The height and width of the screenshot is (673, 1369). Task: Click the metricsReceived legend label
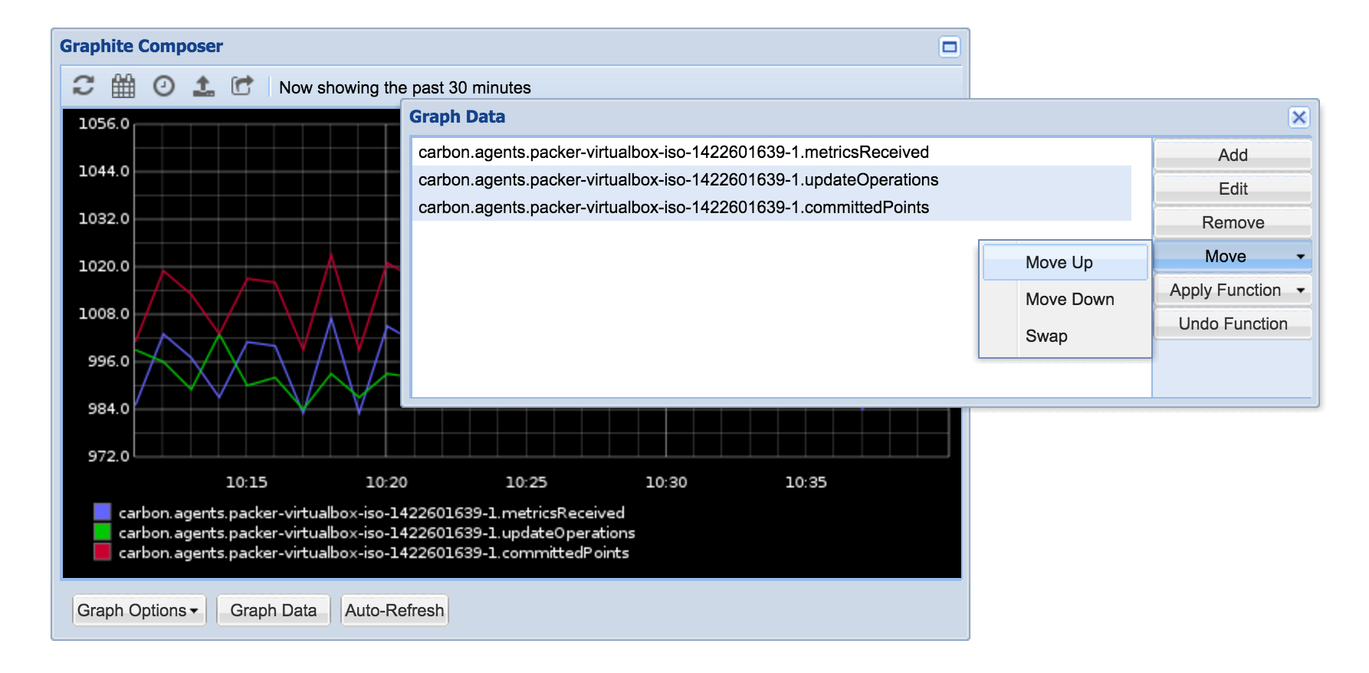click(372, 513)
